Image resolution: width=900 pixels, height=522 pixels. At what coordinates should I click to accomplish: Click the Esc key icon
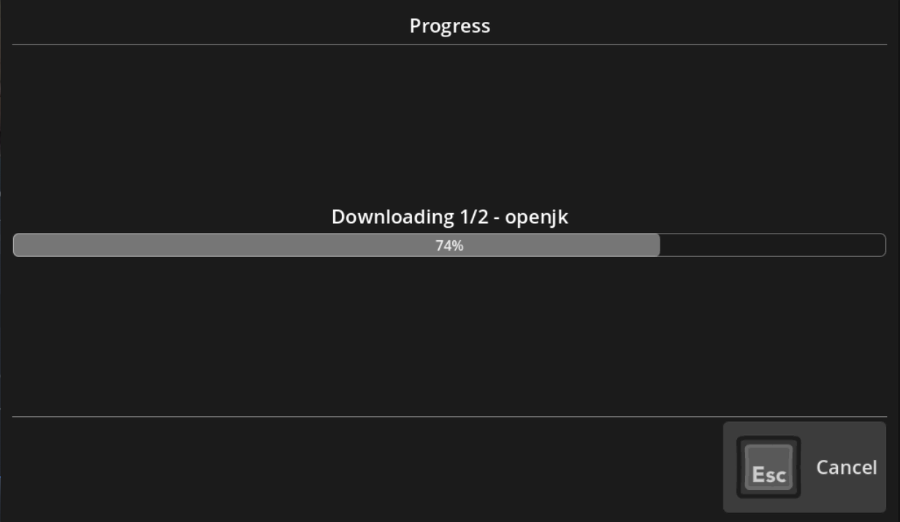[x=769, y=467]
